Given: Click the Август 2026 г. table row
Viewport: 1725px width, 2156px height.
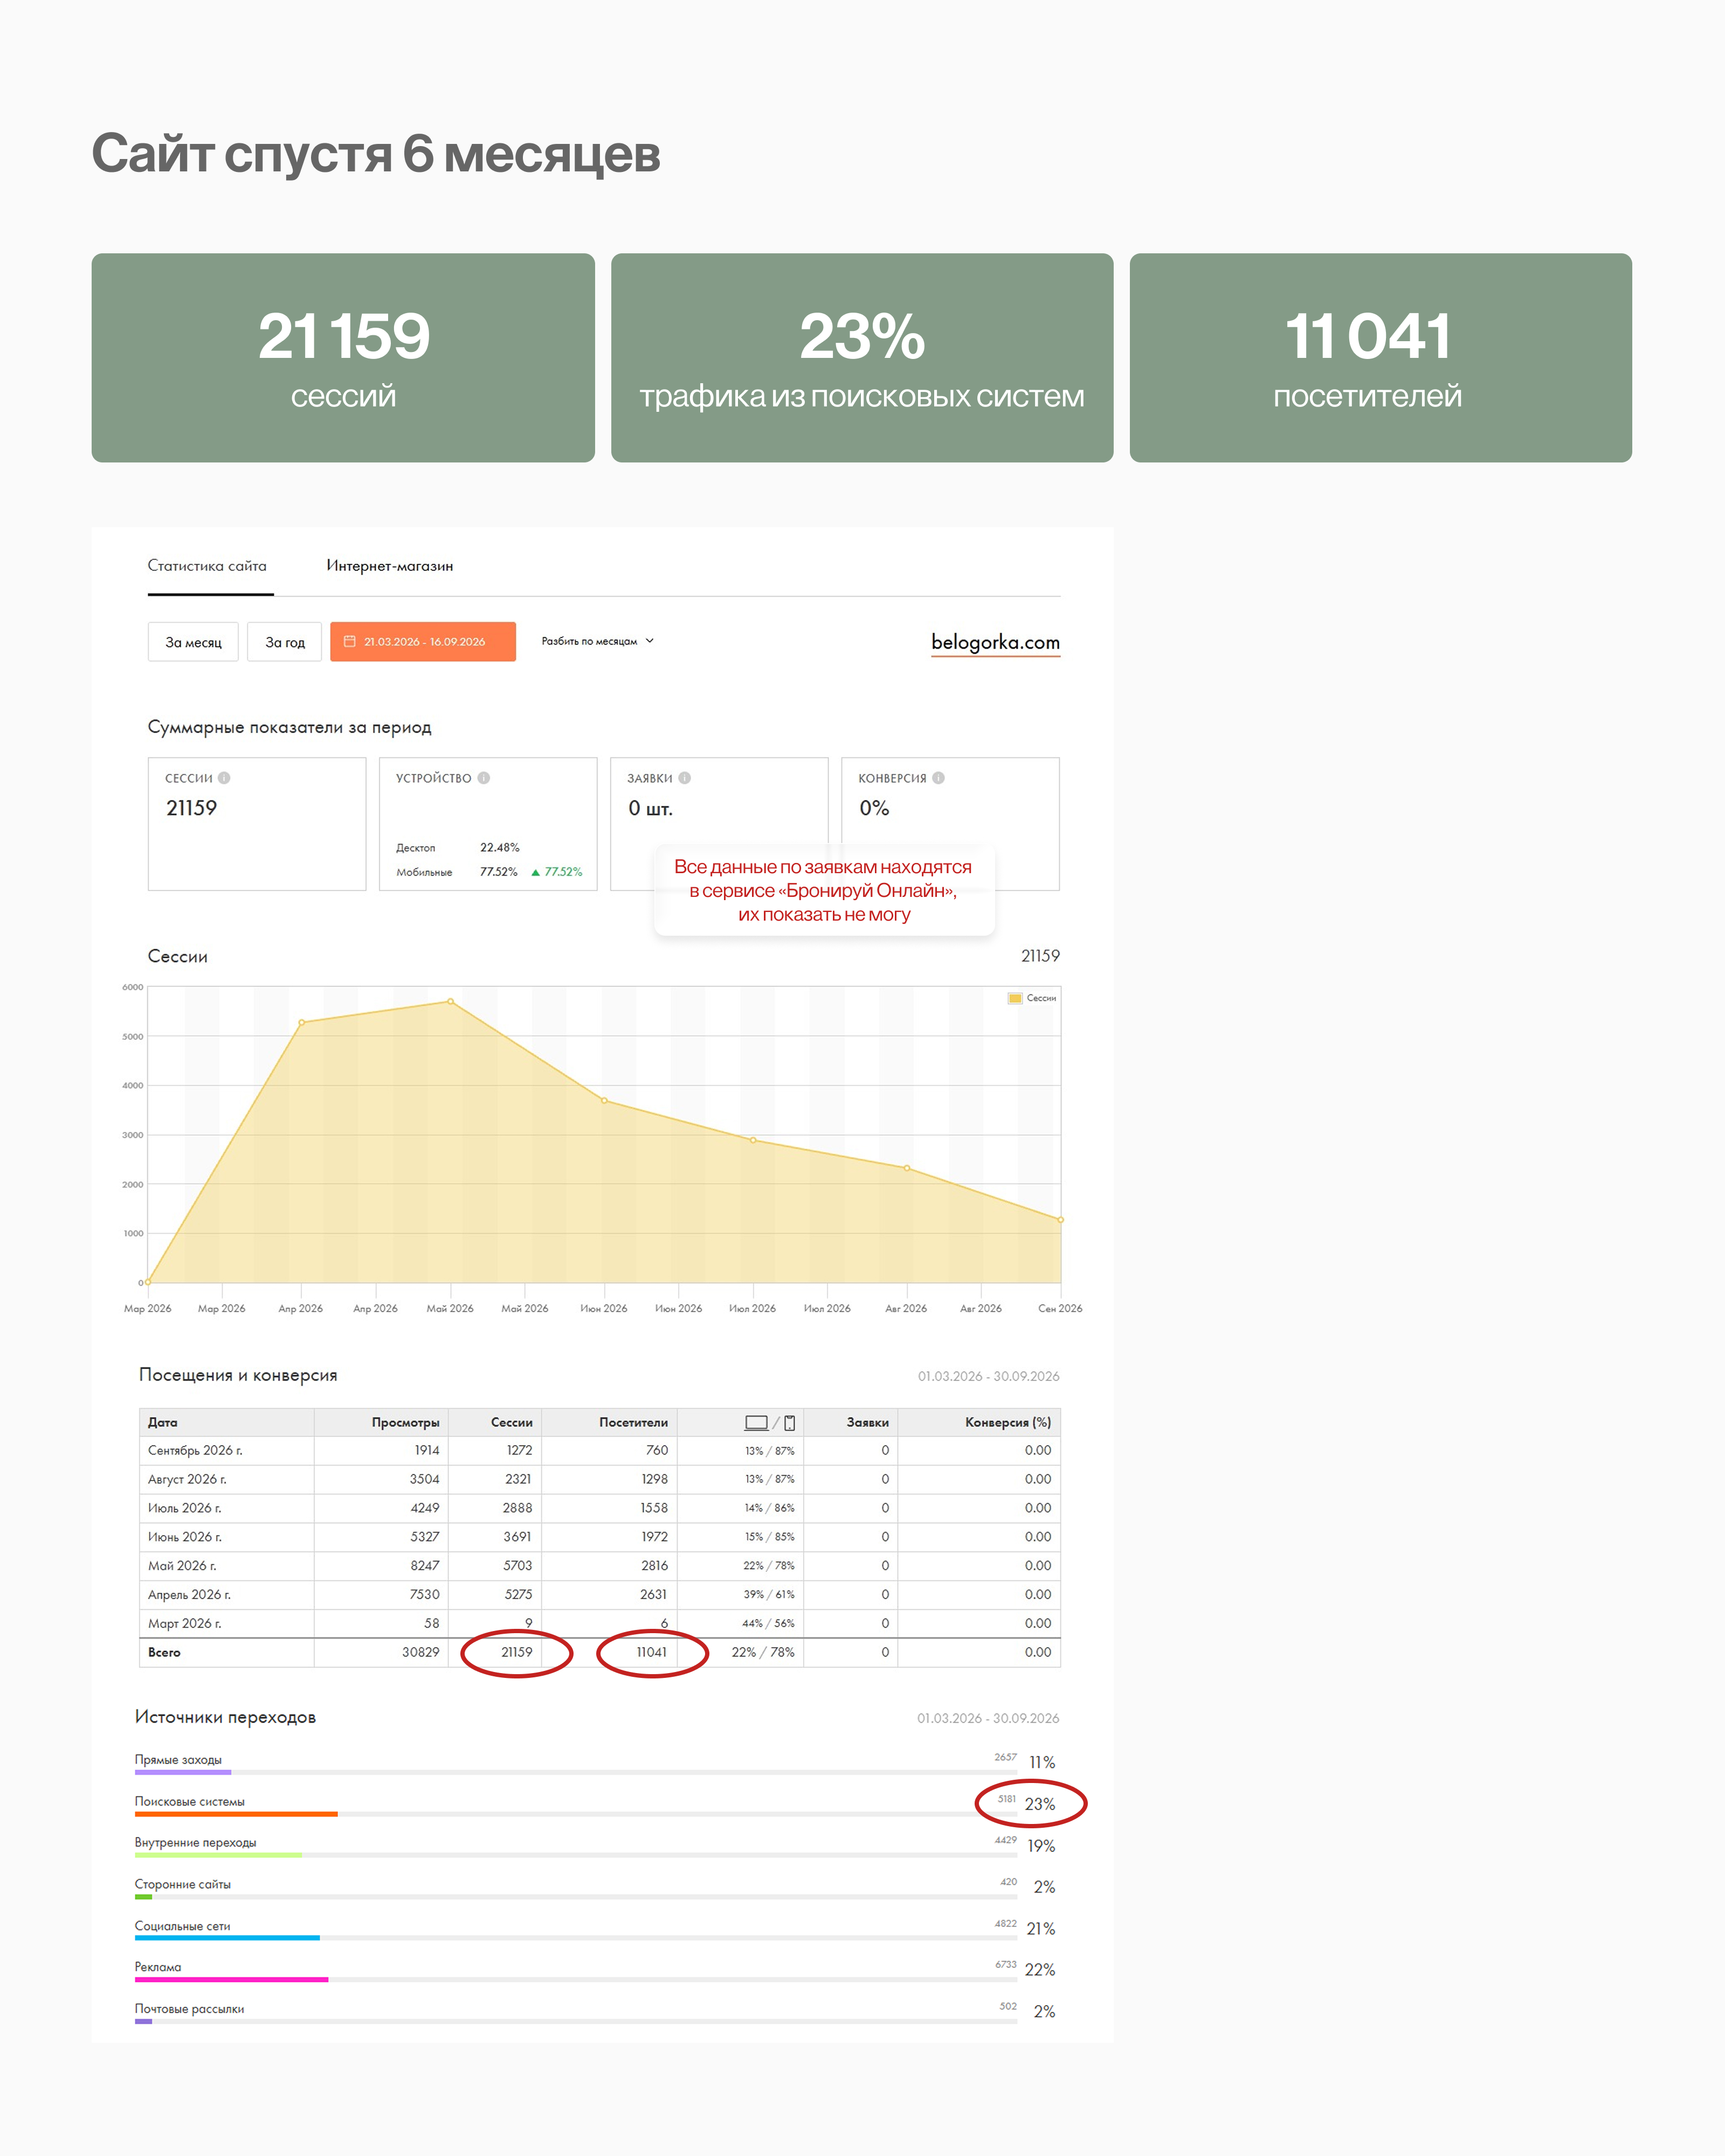Looking at the screenshot, I should (x=600, y=1479).
